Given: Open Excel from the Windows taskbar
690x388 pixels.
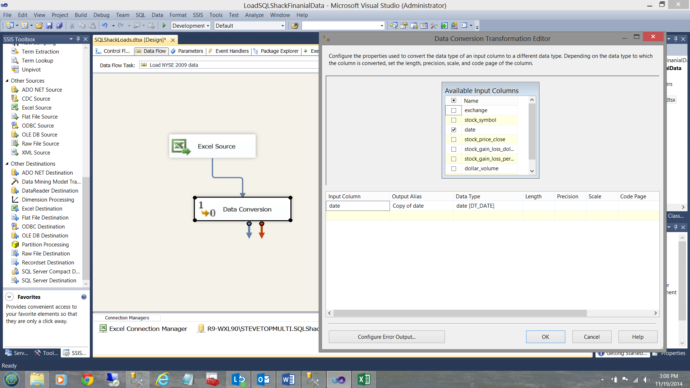Looking at the screenshot, I should click(x=364, y=379).
